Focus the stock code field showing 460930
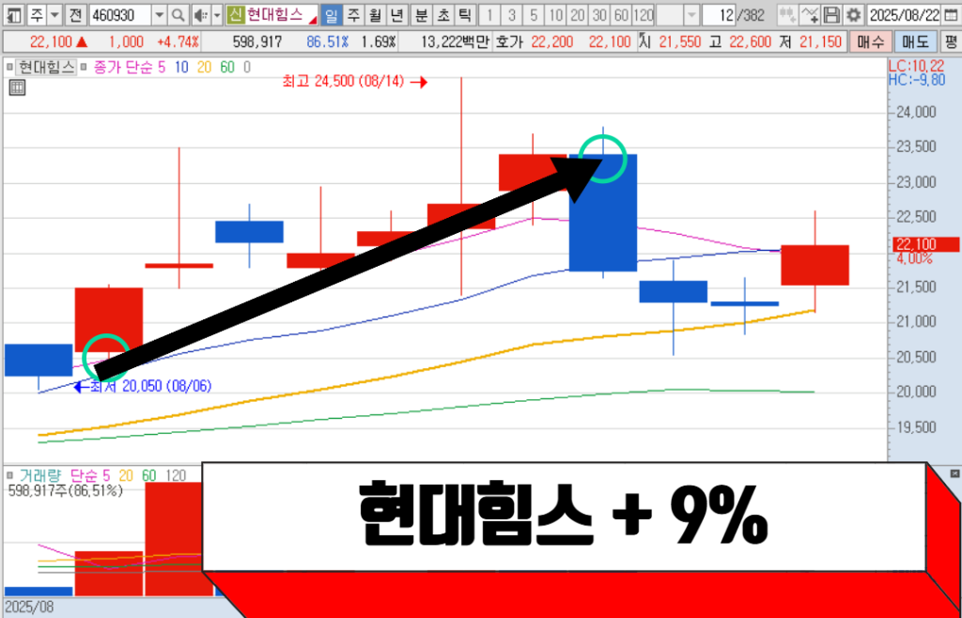 click(x=119, y=15)
